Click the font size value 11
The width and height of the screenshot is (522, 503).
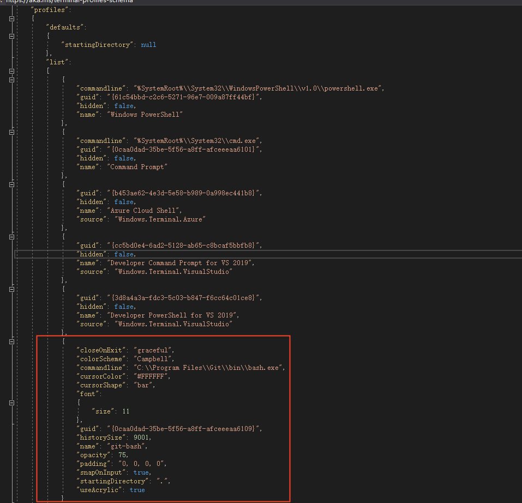pyautogui.click(x=125, y=411)
